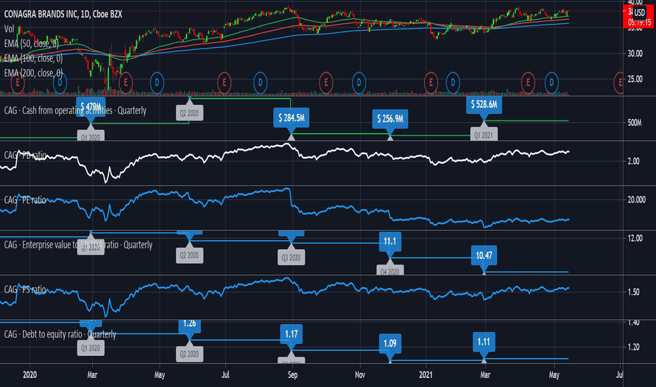Select the EMA (100, close, 0) legend
The image size is (656, 387).
(34, 58)
